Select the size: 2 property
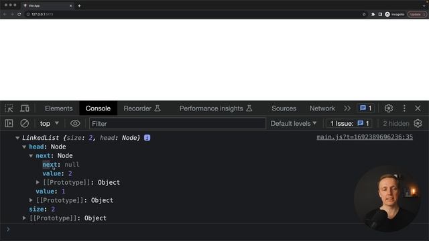Image resolution: width=429 pixels, height=241 pixels. 42,209
